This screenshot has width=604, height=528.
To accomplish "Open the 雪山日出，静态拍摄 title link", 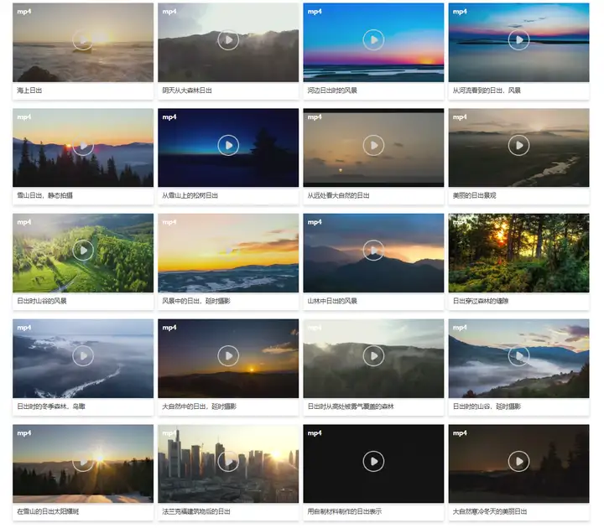I will (44, 195).
